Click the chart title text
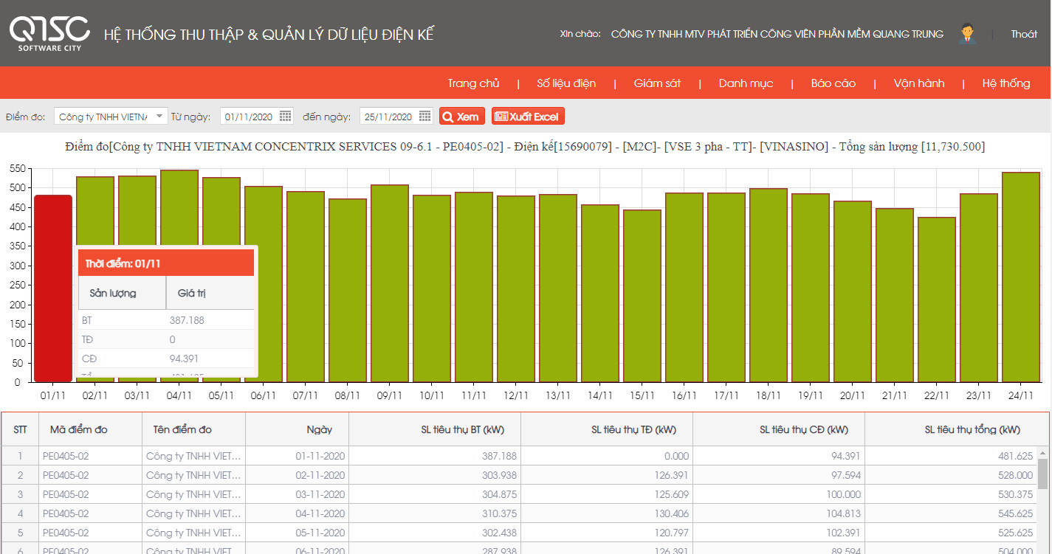Viewport: 1052px width, 554px height. [526, 147]
